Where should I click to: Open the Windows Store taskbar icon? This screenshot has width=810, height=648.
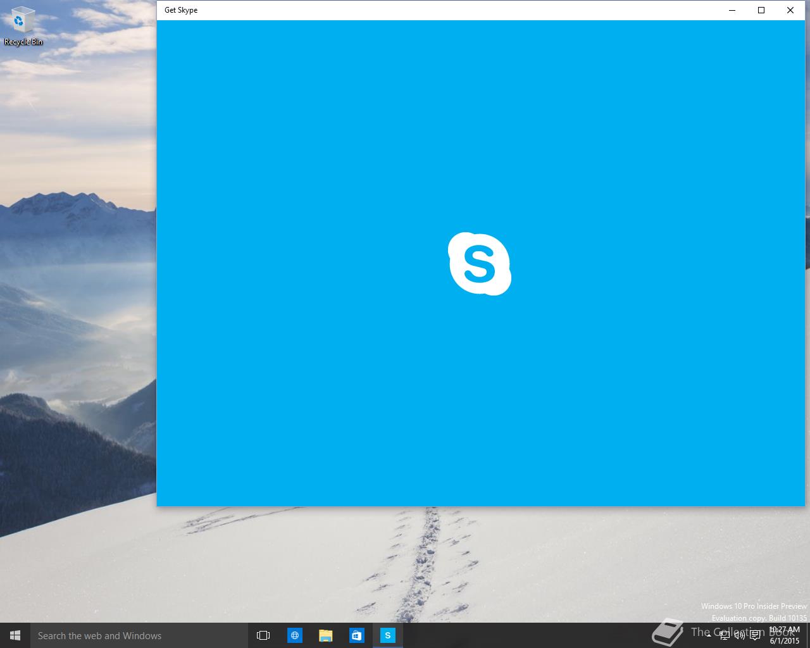(x=356, y=635)
